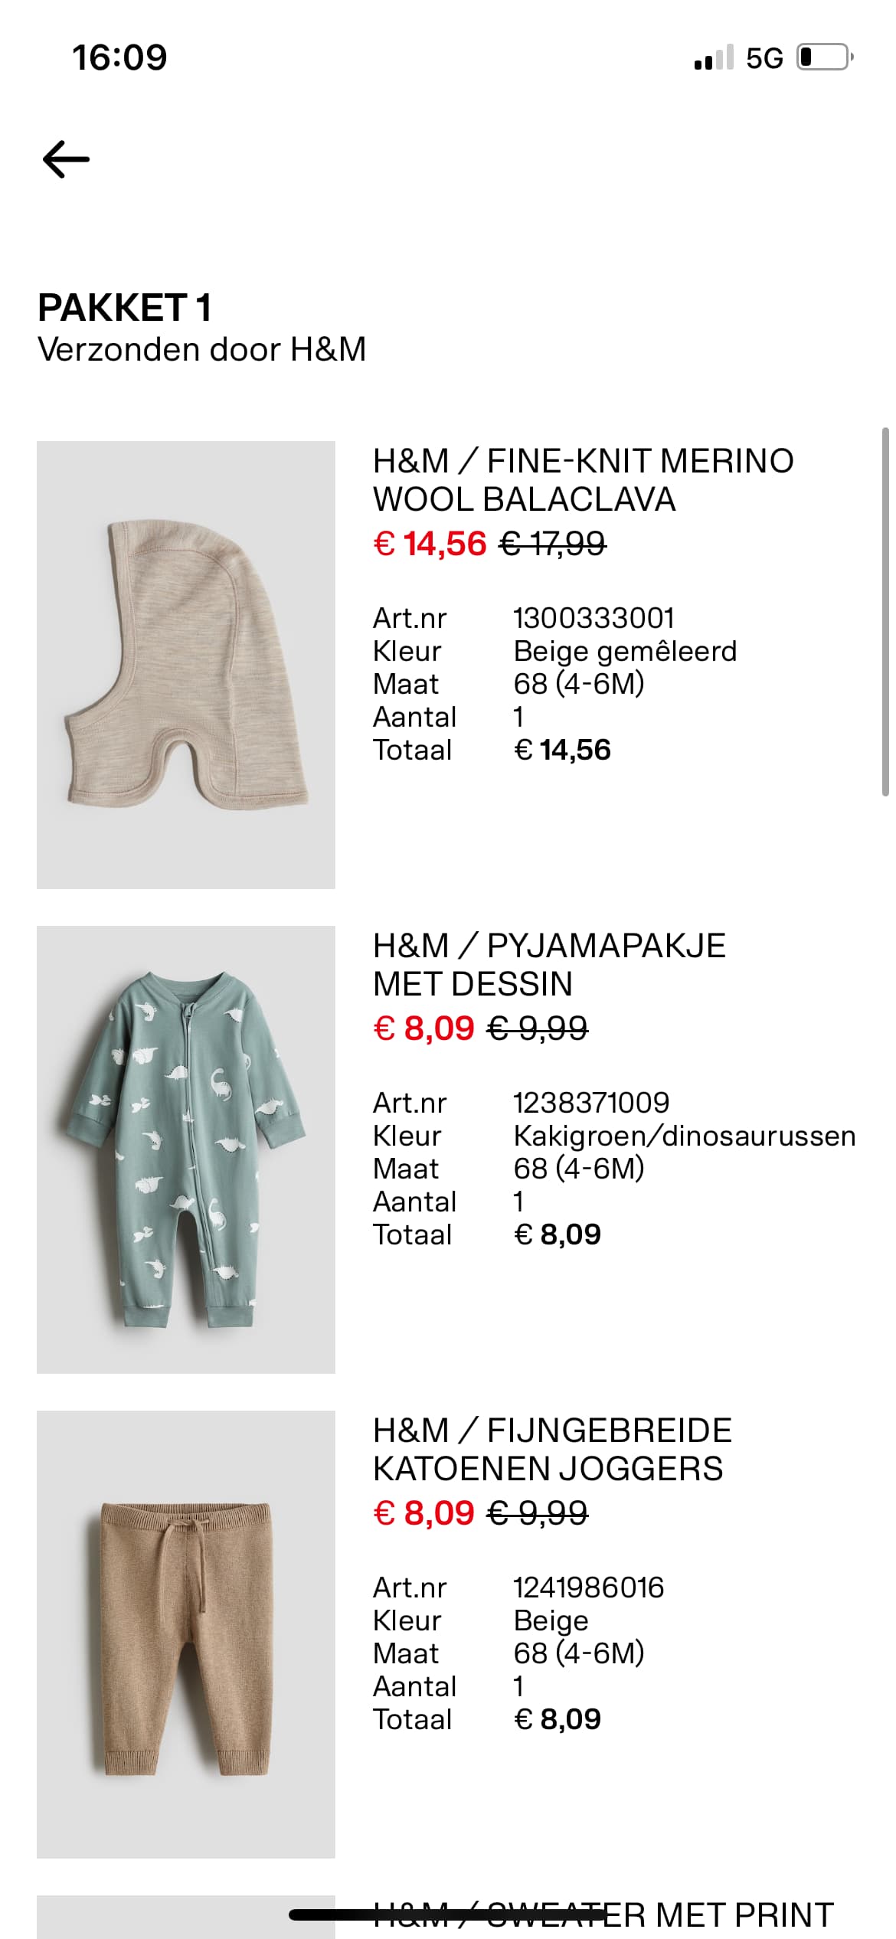Tap Verzonden door H&M text
The image size is (896, 1939).
tap(201, 349)
